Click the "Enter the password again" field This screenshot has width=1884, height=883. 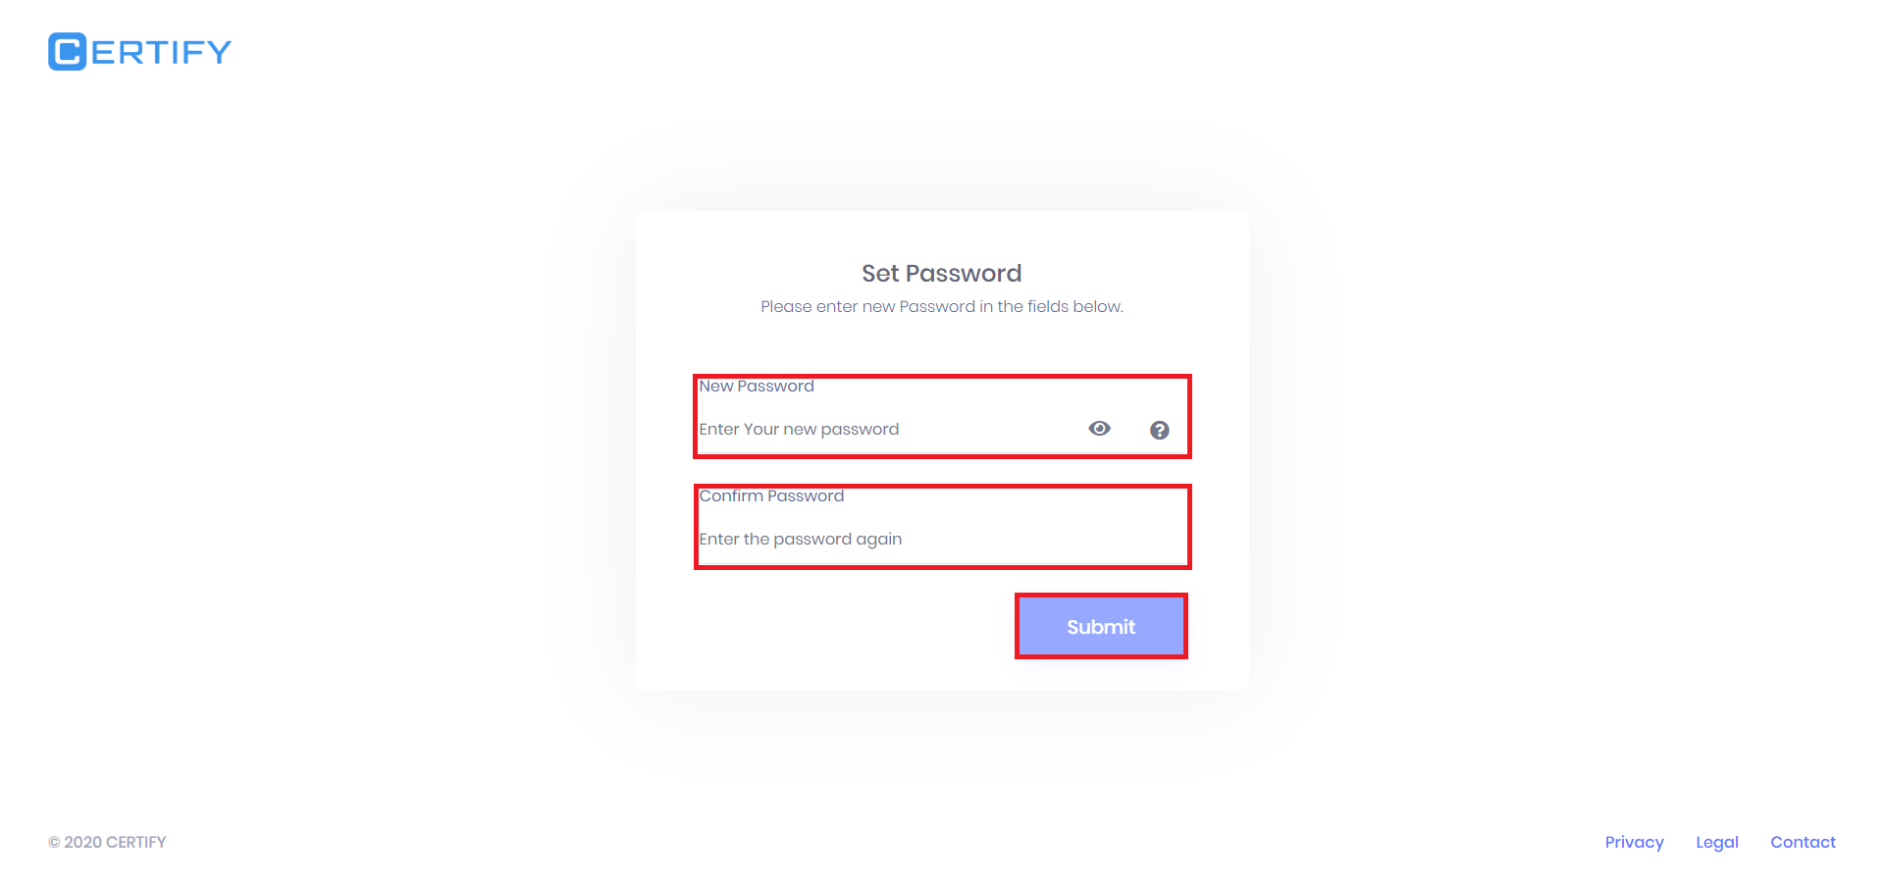coord(883,540)
